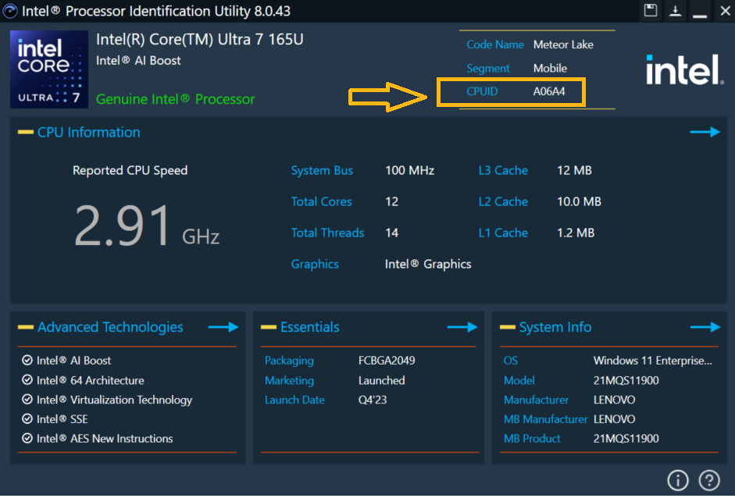
Task: Click the Windows 11 Enterprise value
Action: (652, 361)
